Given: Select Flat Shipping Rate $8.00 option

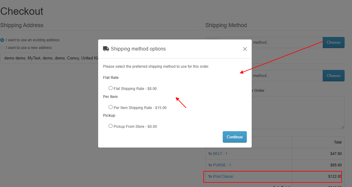Looking at the screenshot, I should coord(110,88).
